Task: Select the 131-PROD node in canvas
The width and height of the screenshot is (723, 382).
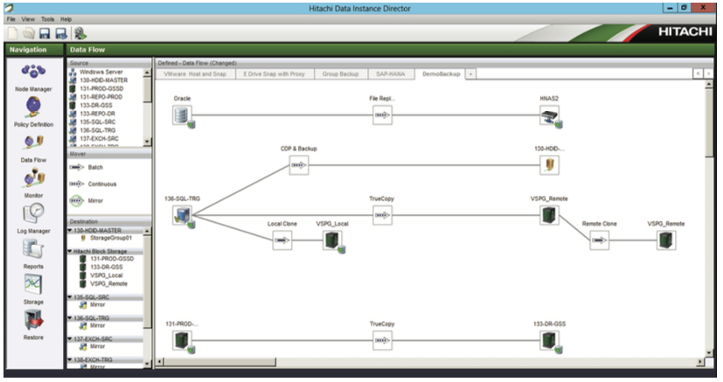Action: (183, 341)
